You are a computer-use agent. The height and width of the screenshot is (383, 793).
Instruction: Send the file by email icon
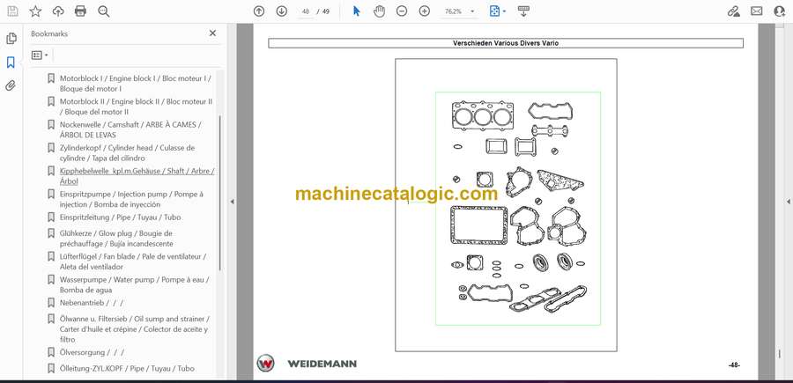(x=757, y=11)
